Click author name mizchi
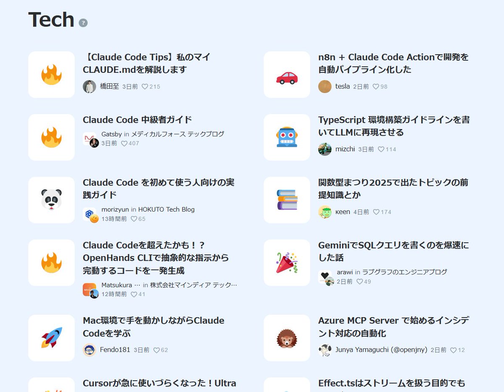 pyautogui.click(x=345, y=149)
